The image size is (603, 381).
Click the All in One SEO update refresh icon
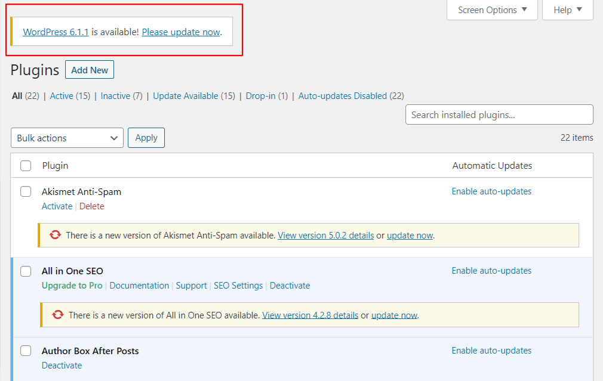click(x=58, y=315)
